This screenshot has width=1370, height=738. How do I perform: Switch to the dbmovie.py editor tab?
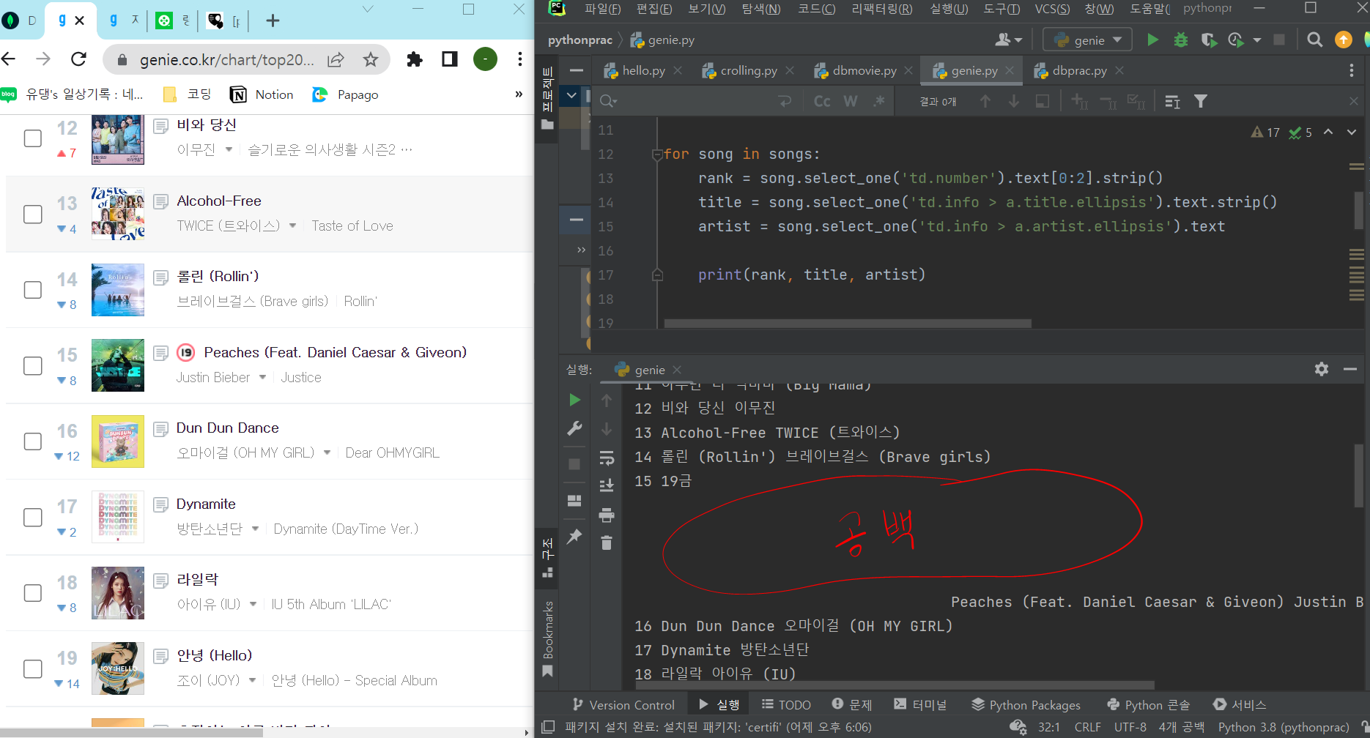point(864,70)
